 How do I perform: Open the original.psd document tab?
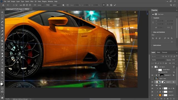click(x=18, y=9)
